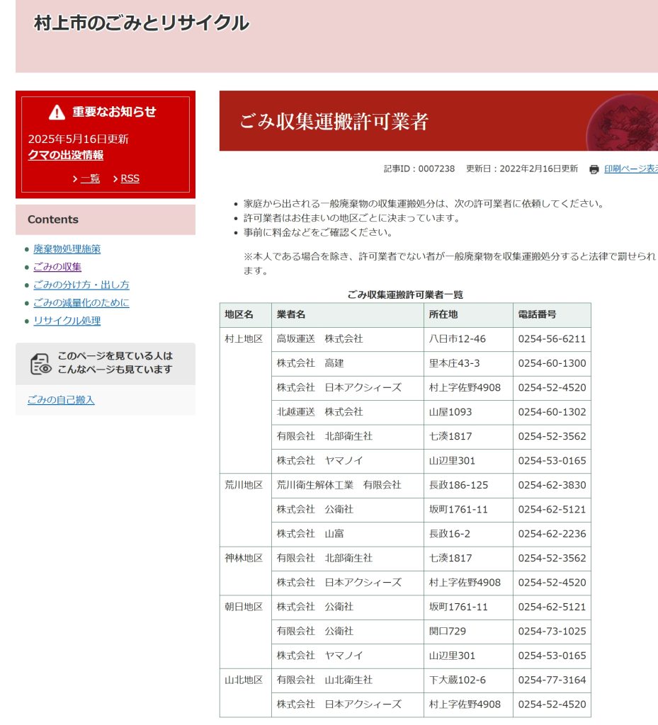Click phone number 0254-56-6211 for 高坂運送
Screen dimensions: 658x725
[552, 339]
